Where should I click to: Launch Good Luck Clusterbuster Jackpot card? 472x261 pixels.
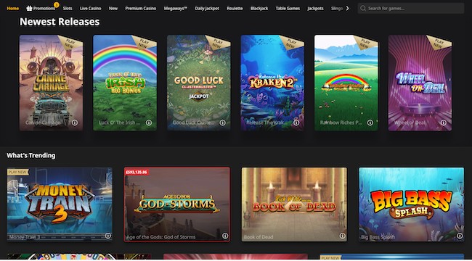[199, 83]
